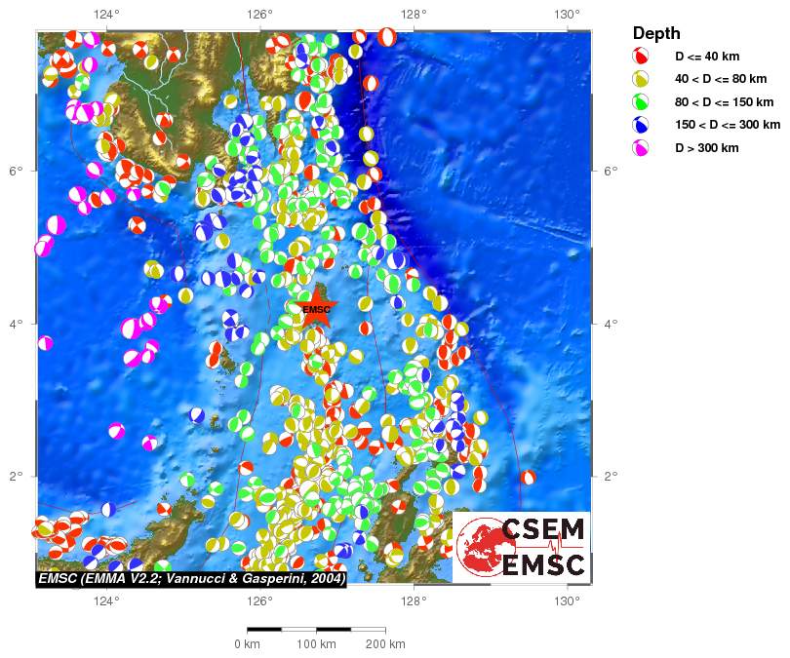
Task: Click the yellow 40 < D <= 80 km legend symbol
Action: (642, 79)
